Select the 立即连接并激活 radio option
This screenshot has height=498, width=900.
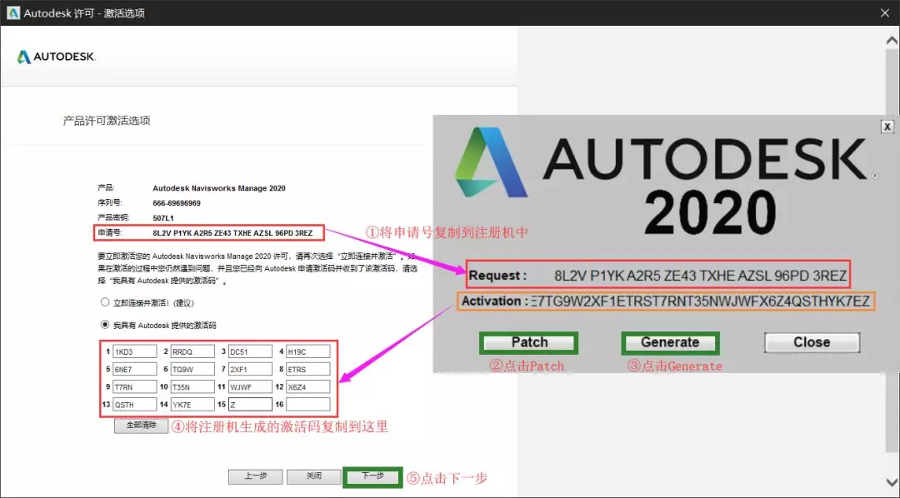104,302
